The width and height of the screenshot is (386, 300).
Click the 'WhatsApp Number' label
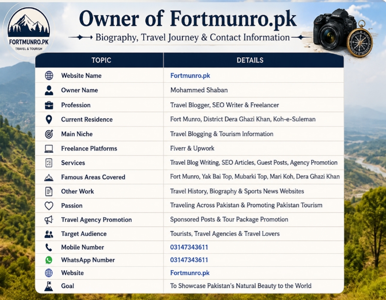(x=88, y=260)
